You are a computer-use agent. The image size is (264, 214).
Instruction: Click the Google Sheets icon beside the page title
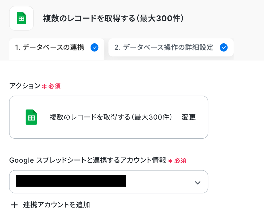[21, 18]
